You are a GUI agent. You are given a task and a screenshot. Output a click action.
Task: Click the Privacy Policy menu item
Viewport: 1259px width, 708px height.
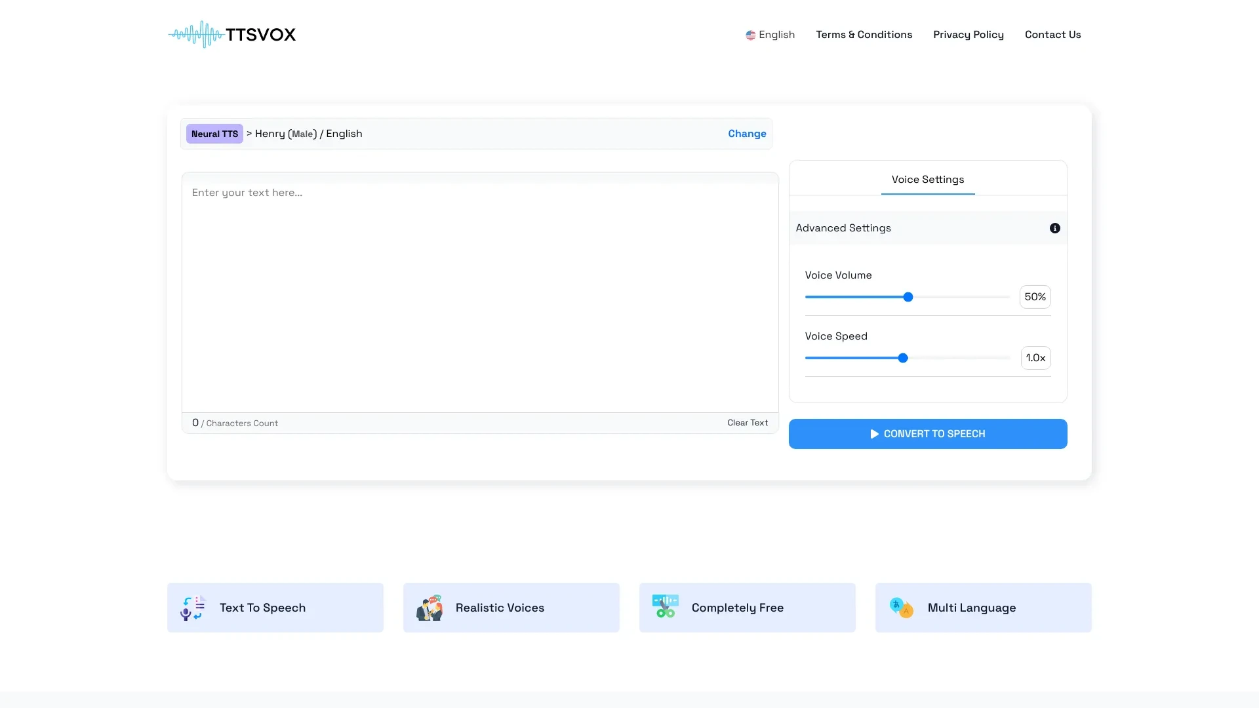[969, 35]
